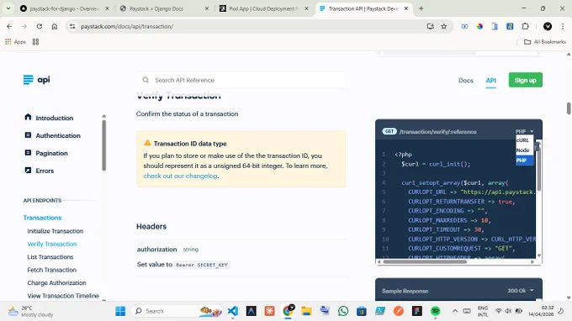Open the tab search chevron in Chrome

pos(8,8)
